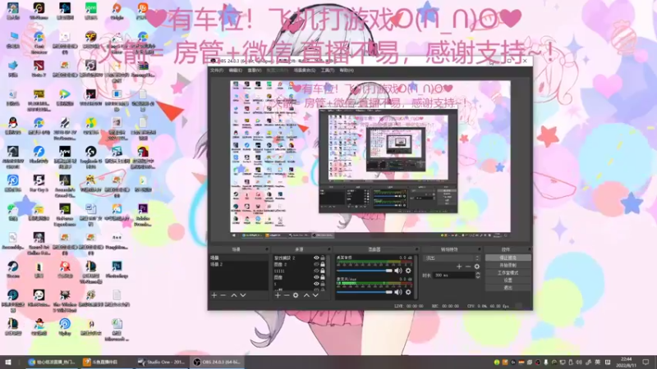Toggle lock on 图像 2 source

(323, 264)
